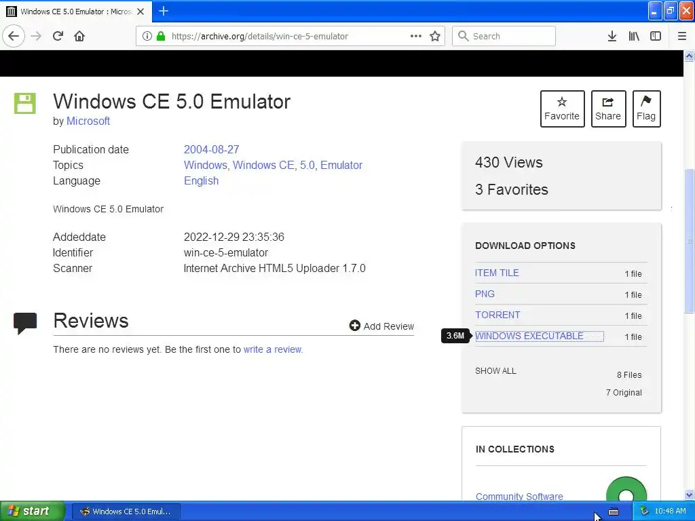The height and width of the screenshot is (521, 695).
Task: Close the Windows CE 5.0 Emulator tab
Action: [140, 12]
